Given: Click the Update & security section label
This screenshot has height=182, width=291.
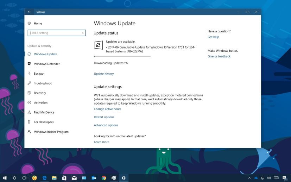Looking at the screenshot, I should pyautogui.click(x=39, y=46).
